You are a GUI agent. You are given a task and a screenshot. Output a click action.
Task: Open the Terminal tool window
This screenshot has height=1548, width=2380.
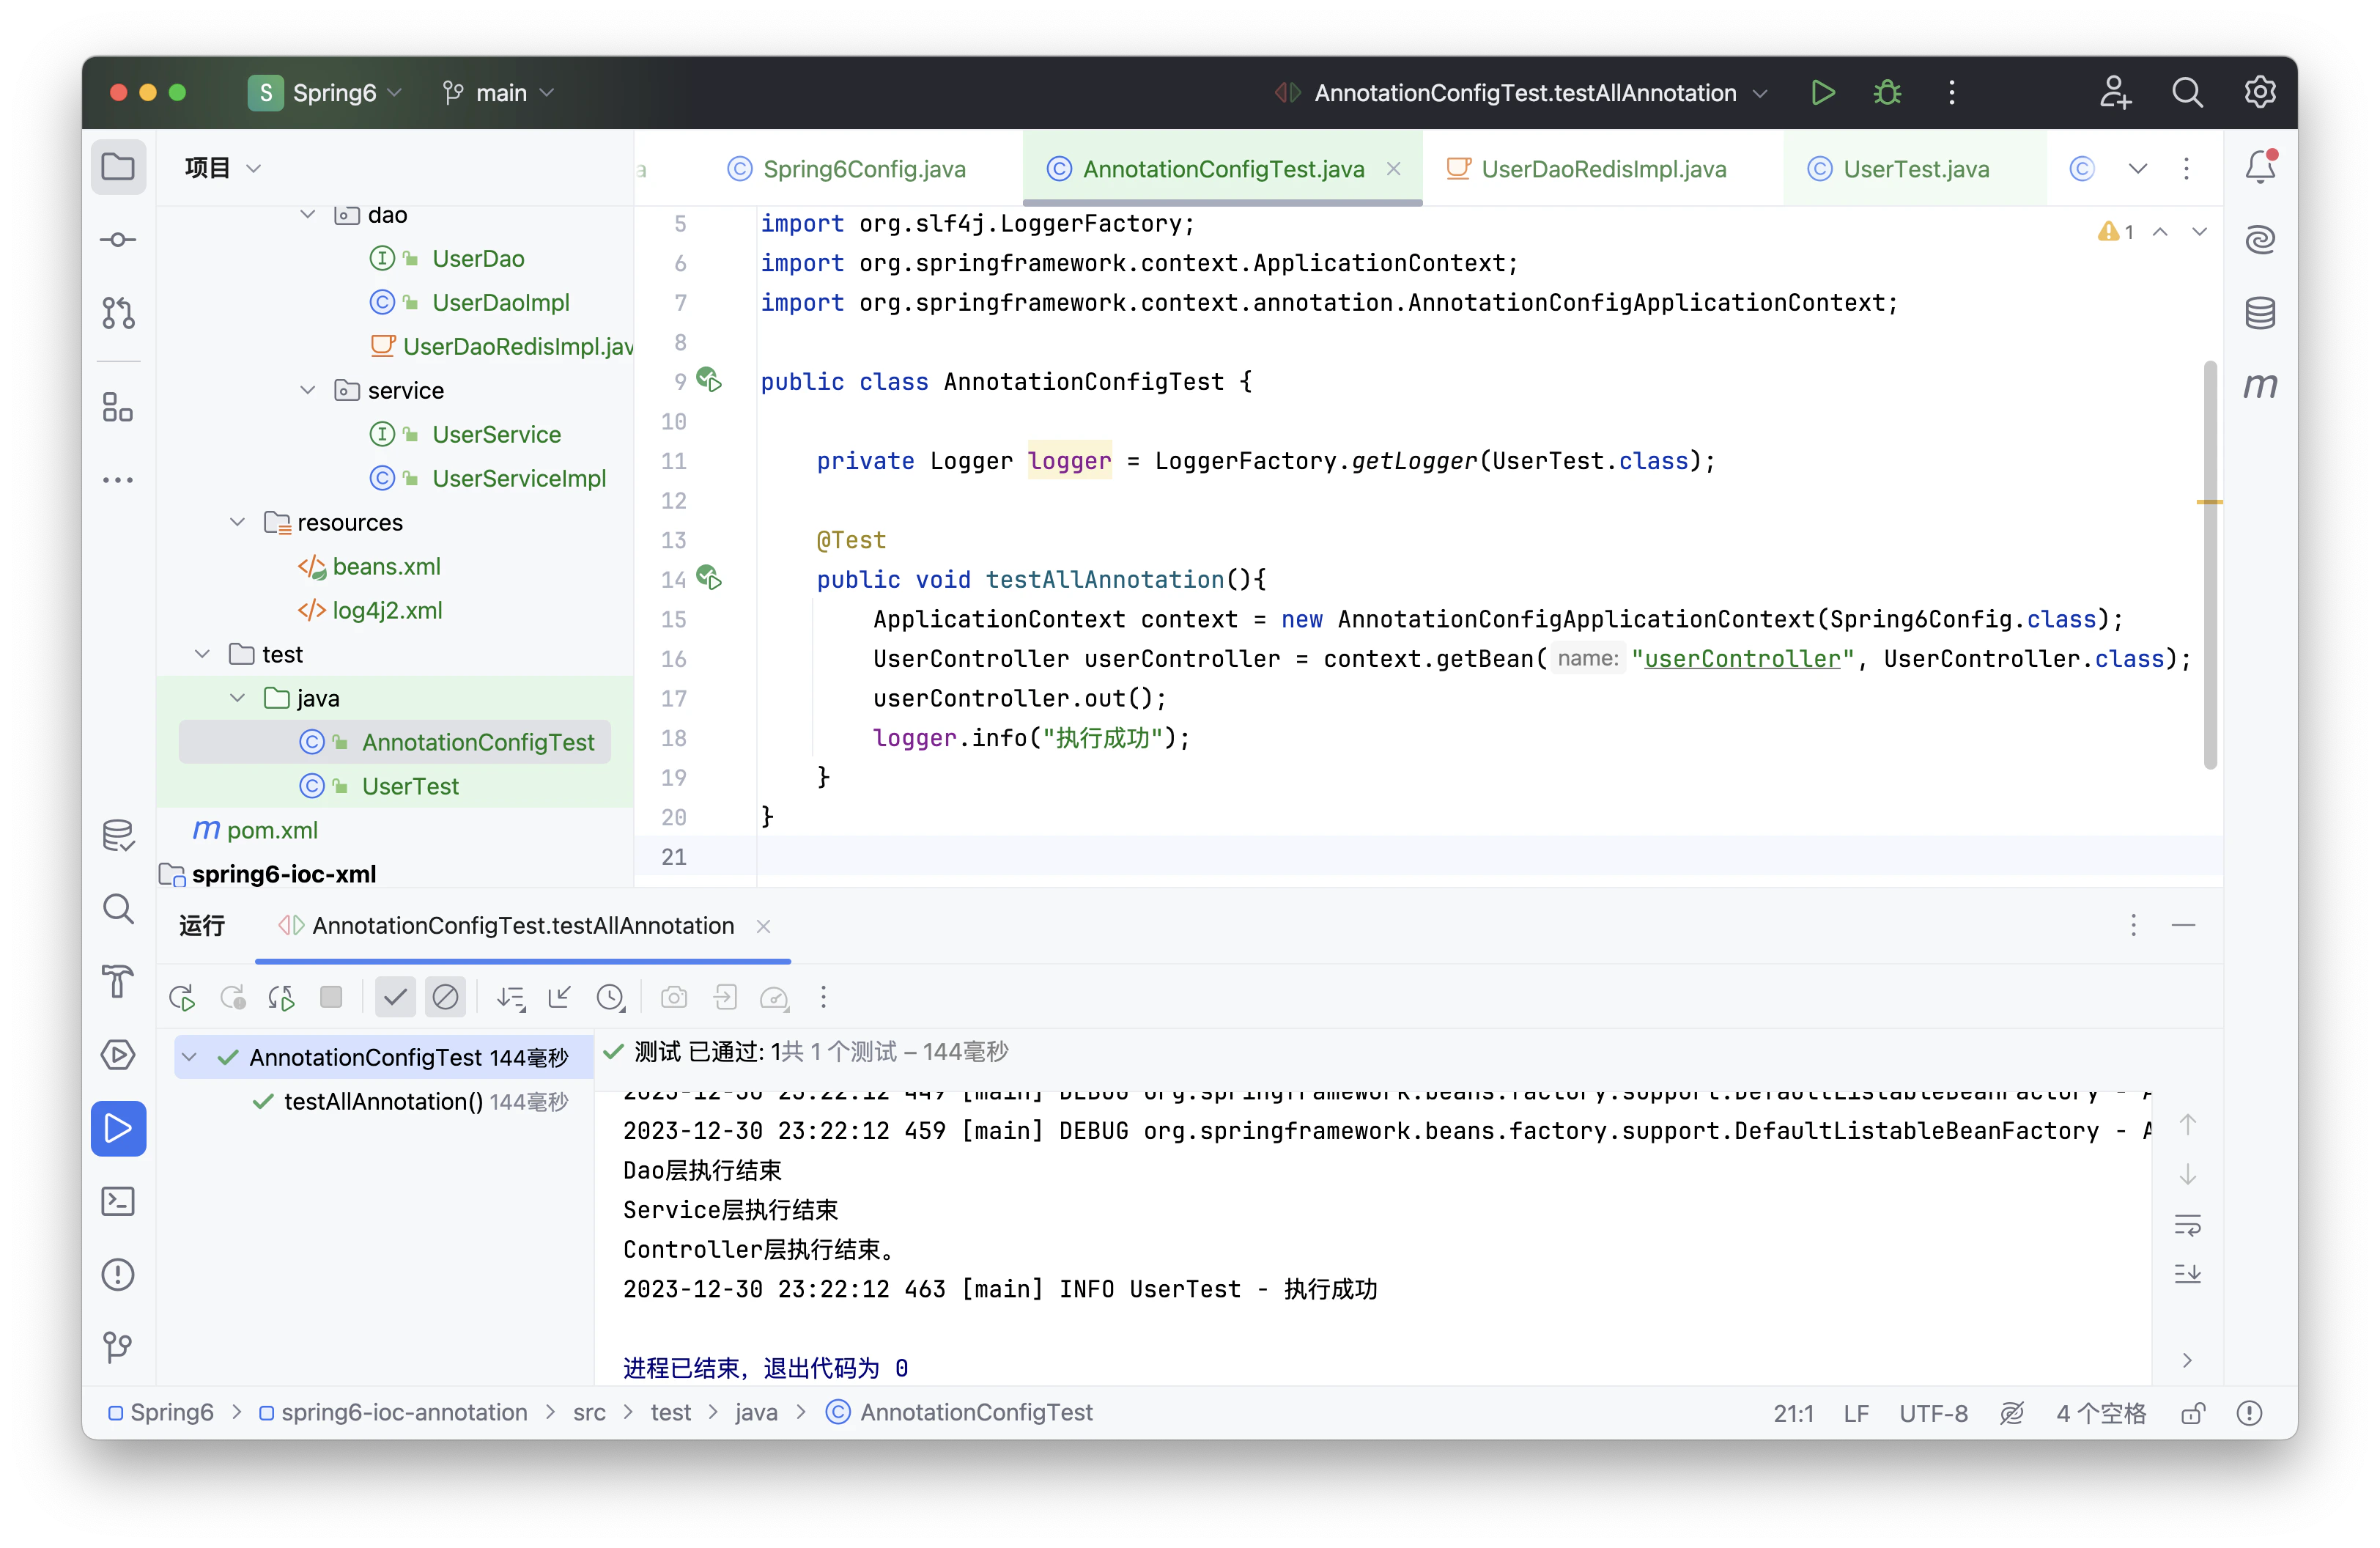[118, 1201]
